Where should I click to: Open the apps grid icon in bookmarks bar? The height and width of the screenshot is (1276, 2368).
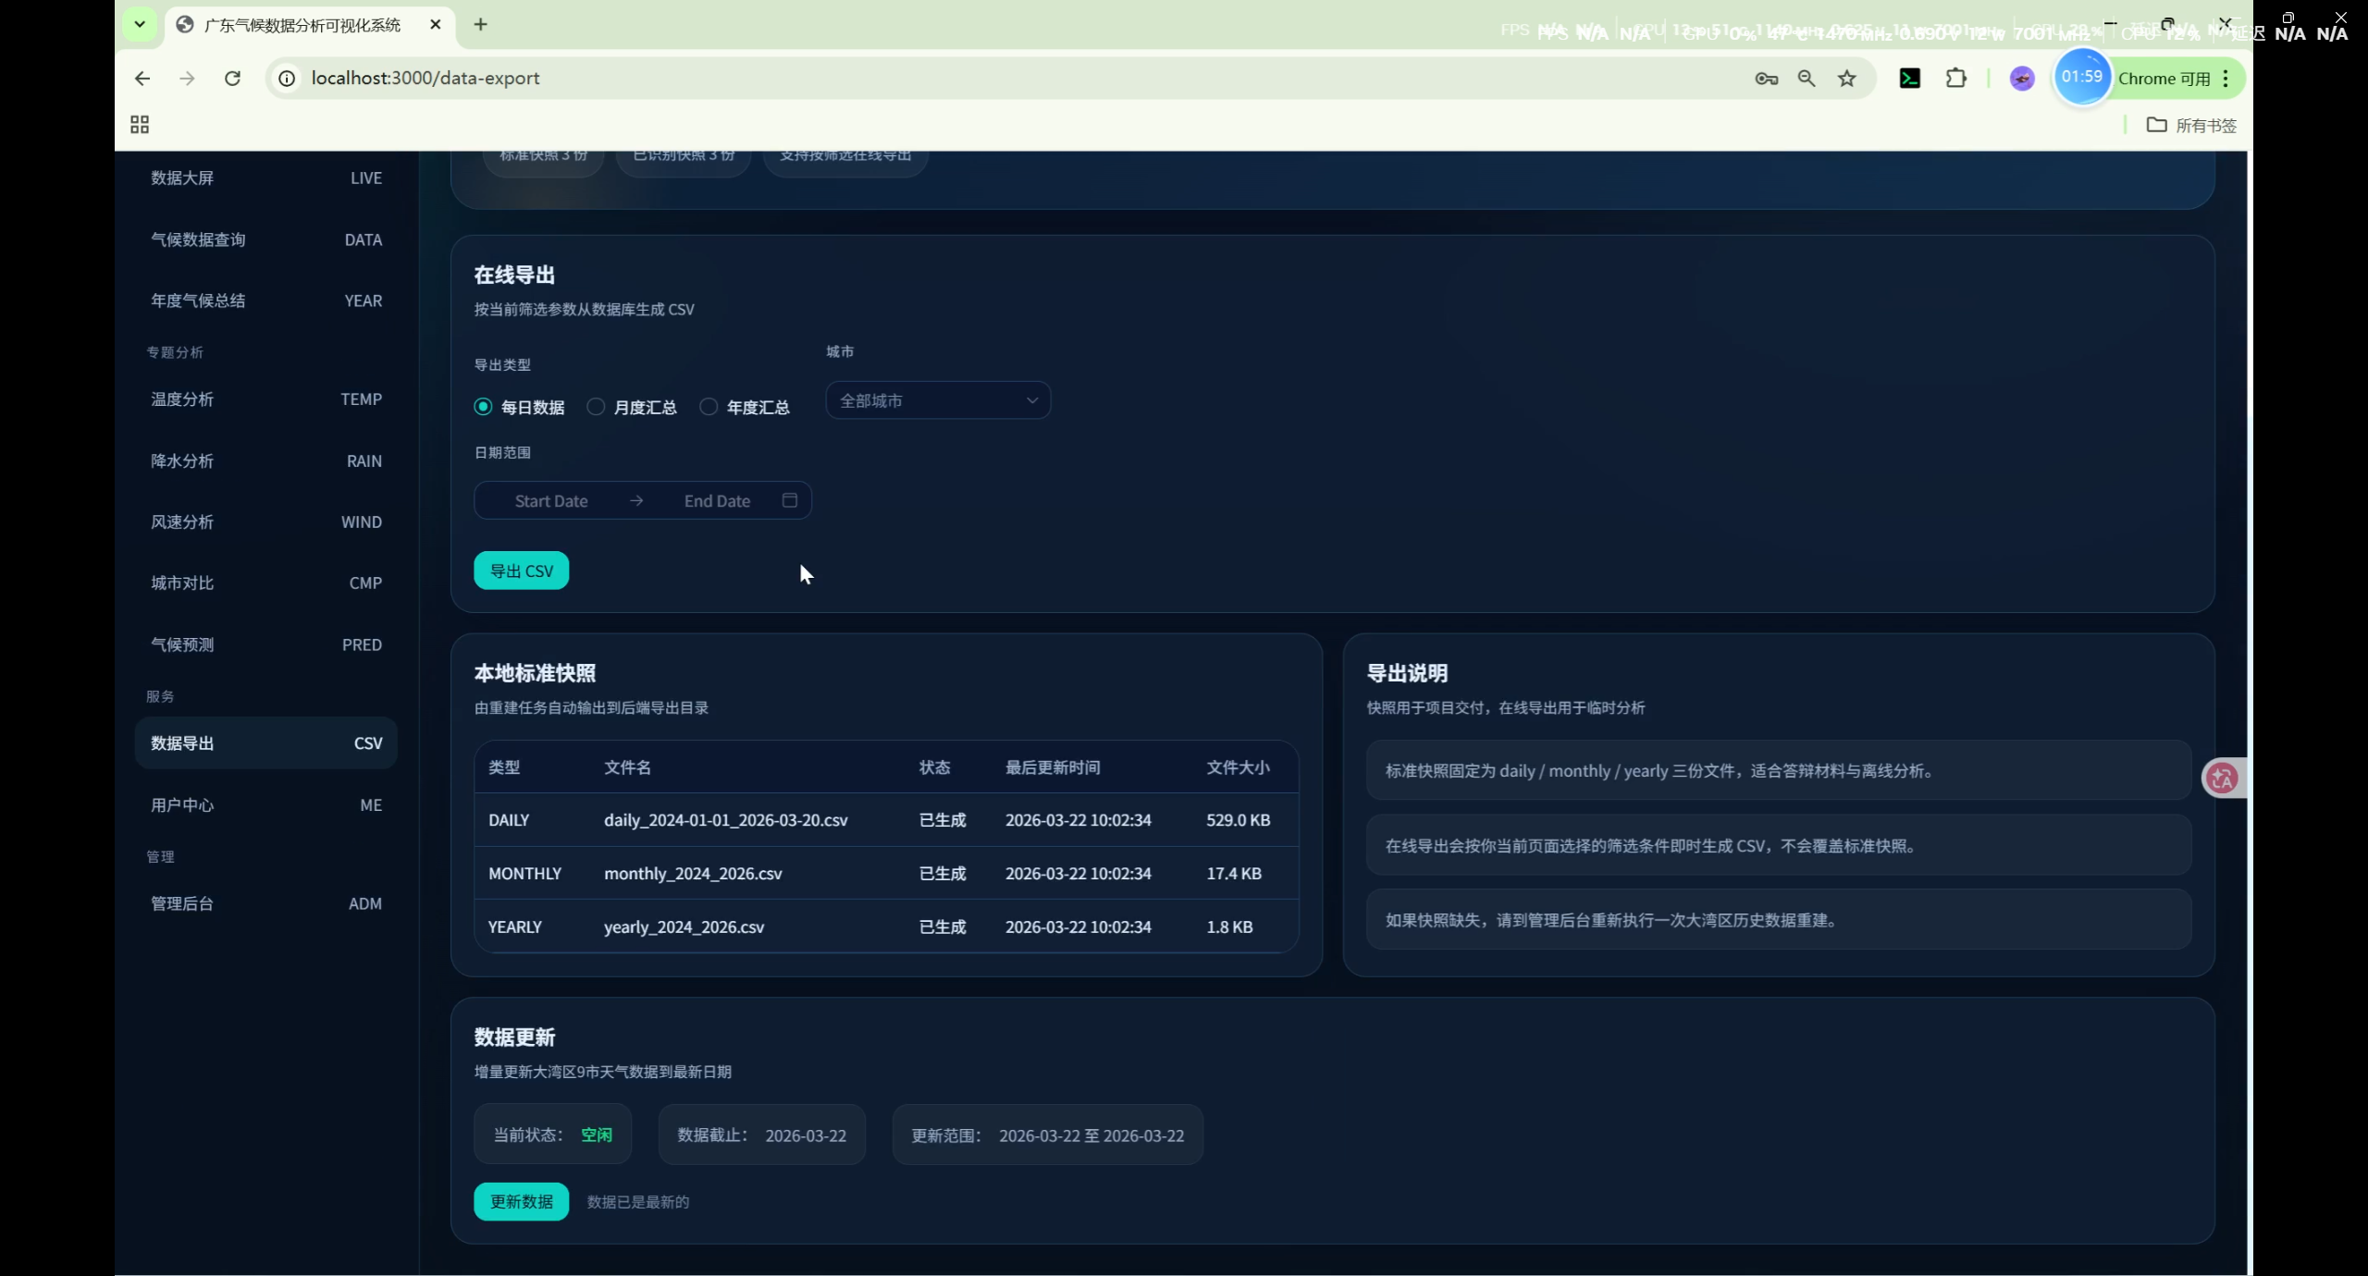(x=140, y=125)
